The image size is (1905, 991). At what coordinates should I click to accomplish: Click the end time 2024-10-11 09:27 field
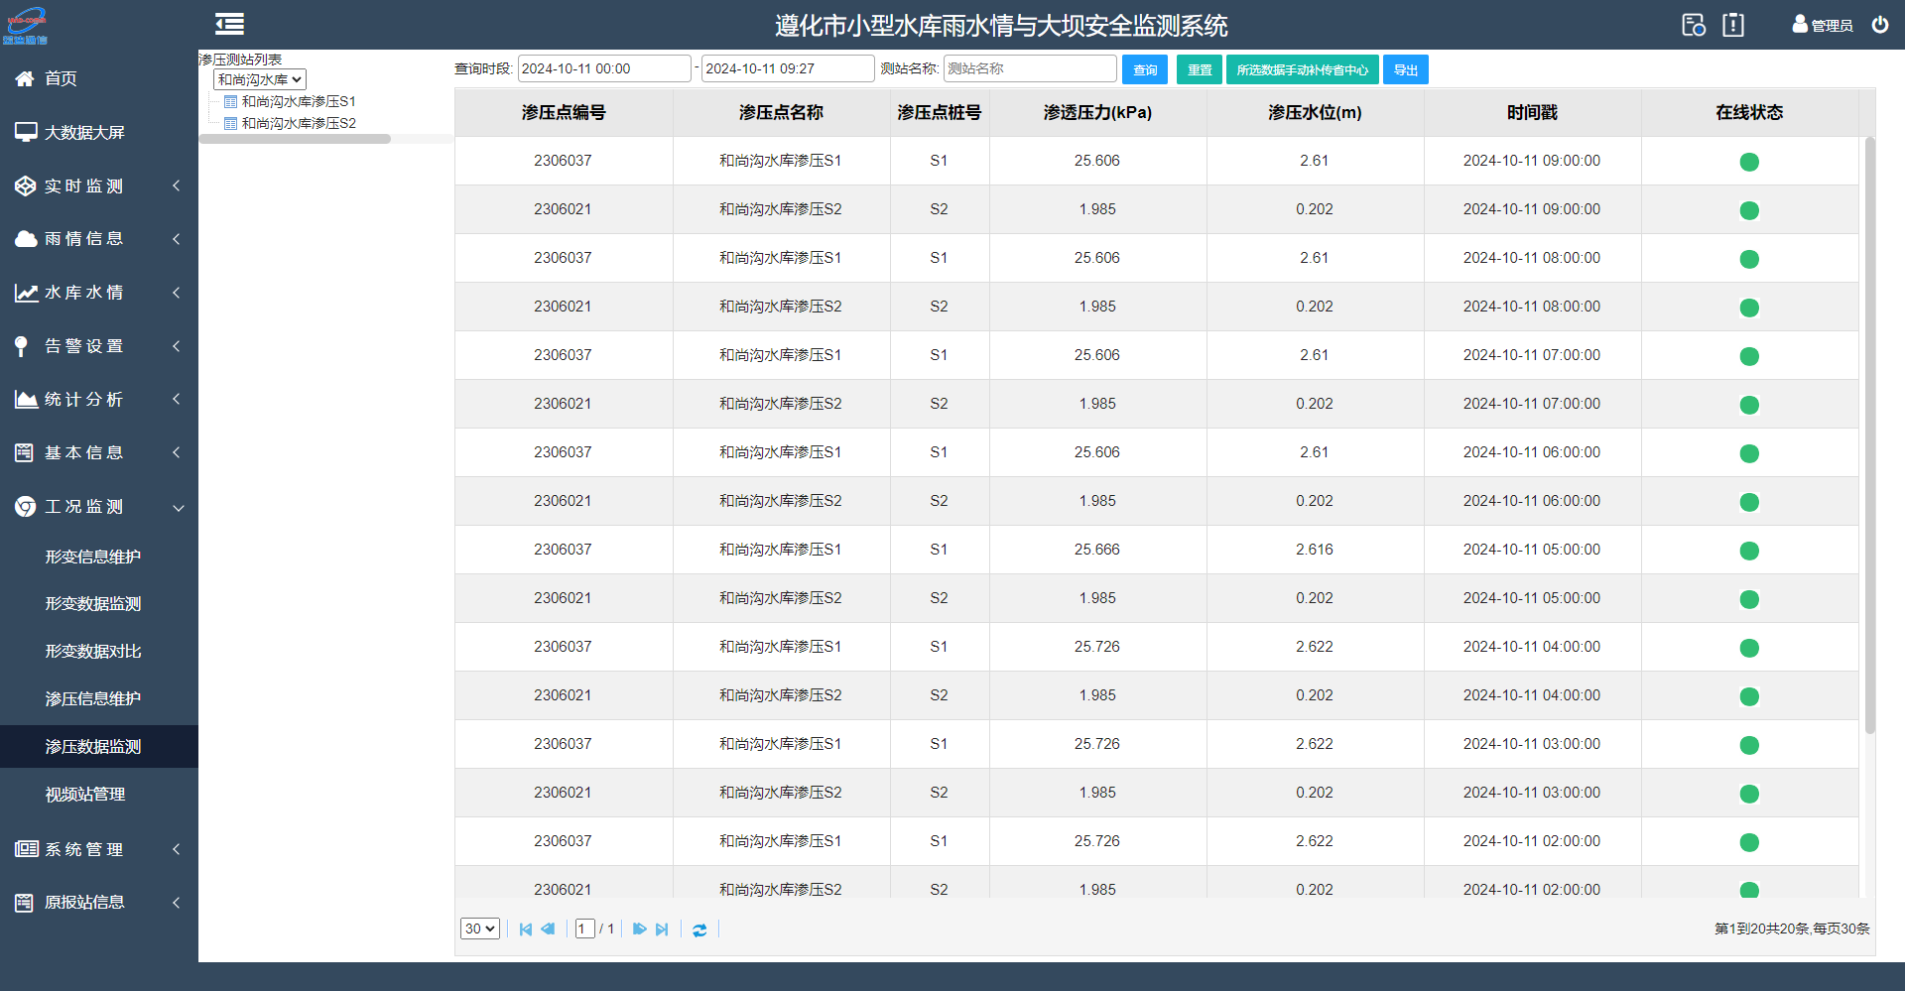(x=788, y=68)
